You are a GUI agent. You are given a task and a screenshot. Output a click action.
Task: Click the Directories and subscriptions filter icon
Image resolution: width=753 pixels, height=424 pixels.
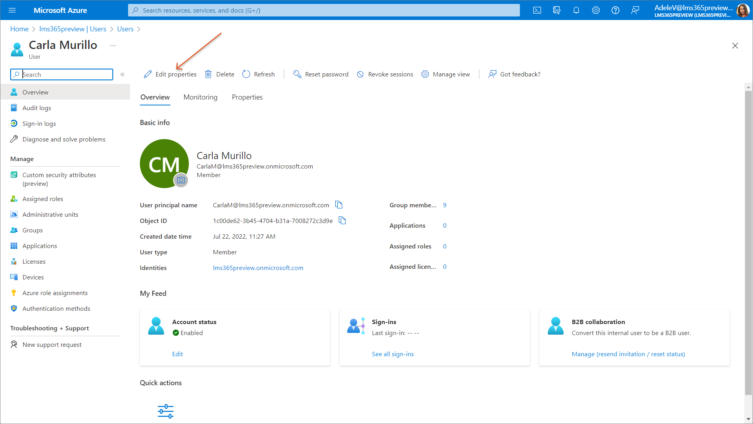(x=556, y=10)
